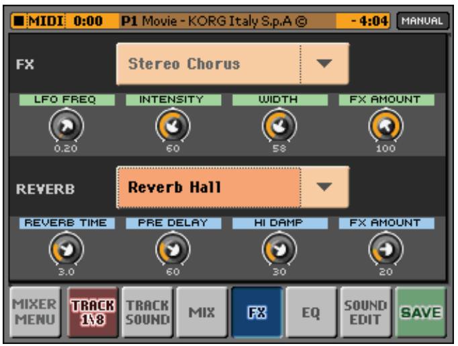Open the Reverb Hall selector

pyautogui.click(x=208, y=187)
